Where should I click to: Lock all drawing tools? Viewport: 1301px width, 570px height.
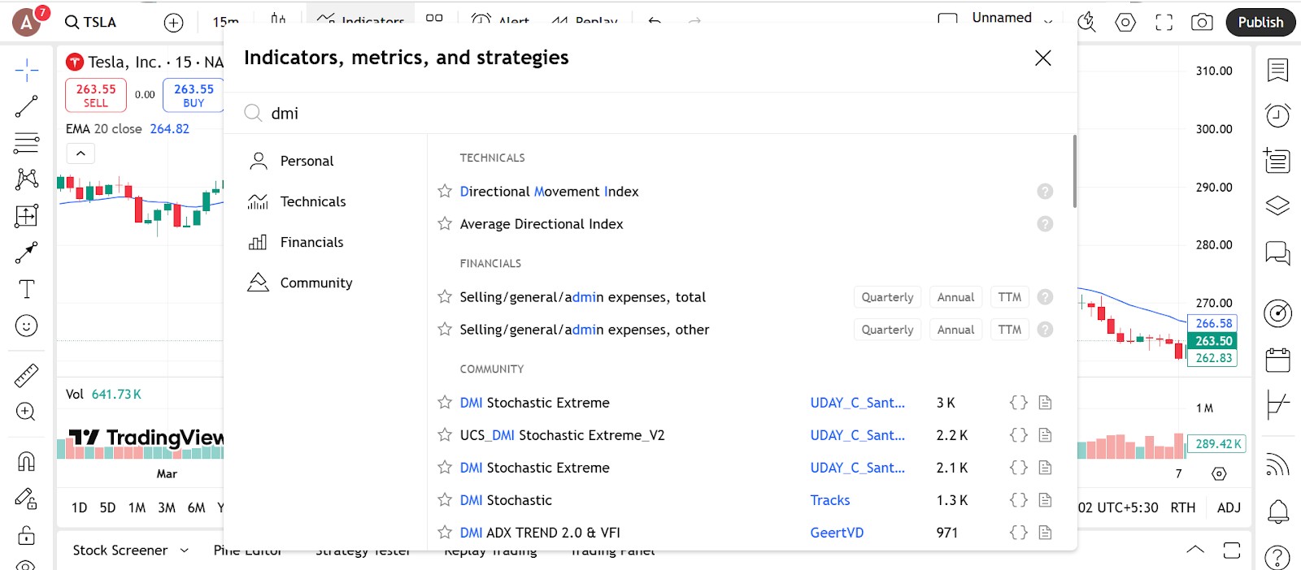click(26, 535)
